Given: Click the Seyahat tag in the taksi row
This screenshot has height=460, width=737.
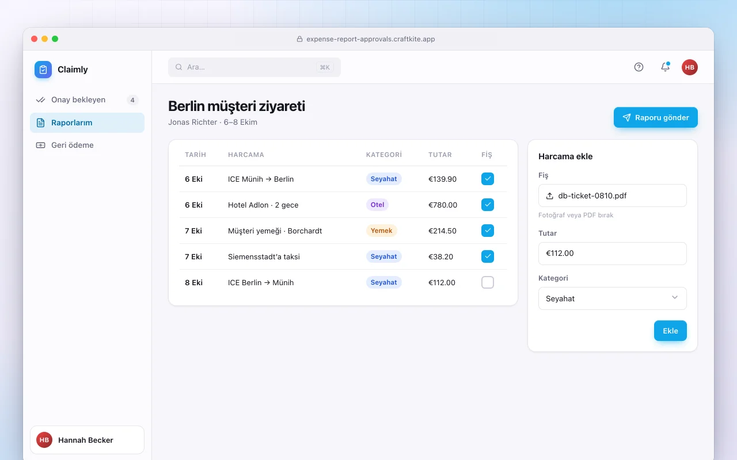Looking at the screenshot, I should (383, 256).
